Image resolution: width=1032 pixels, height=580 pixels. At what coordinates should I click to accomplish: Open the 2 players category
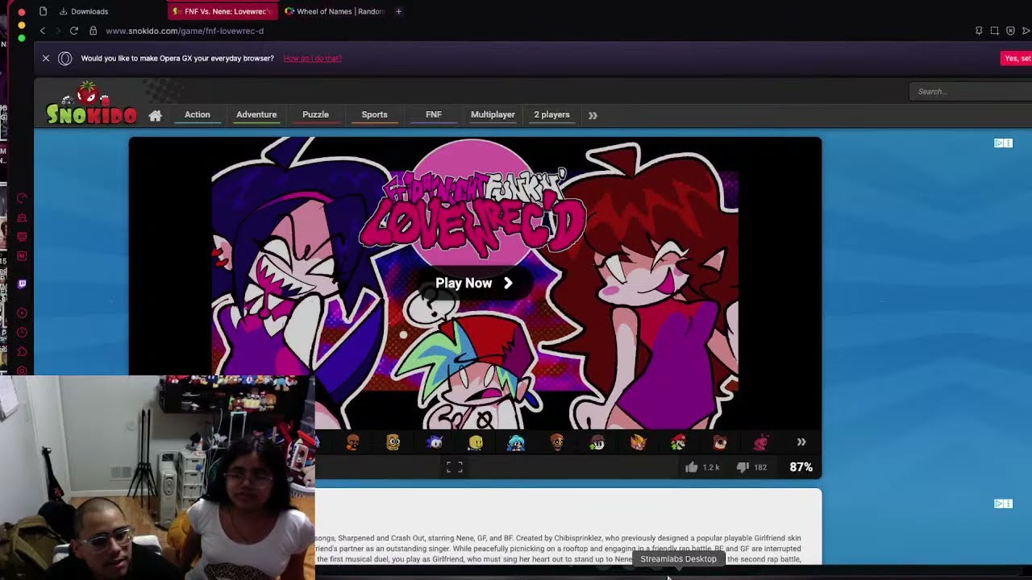[551, 114]
